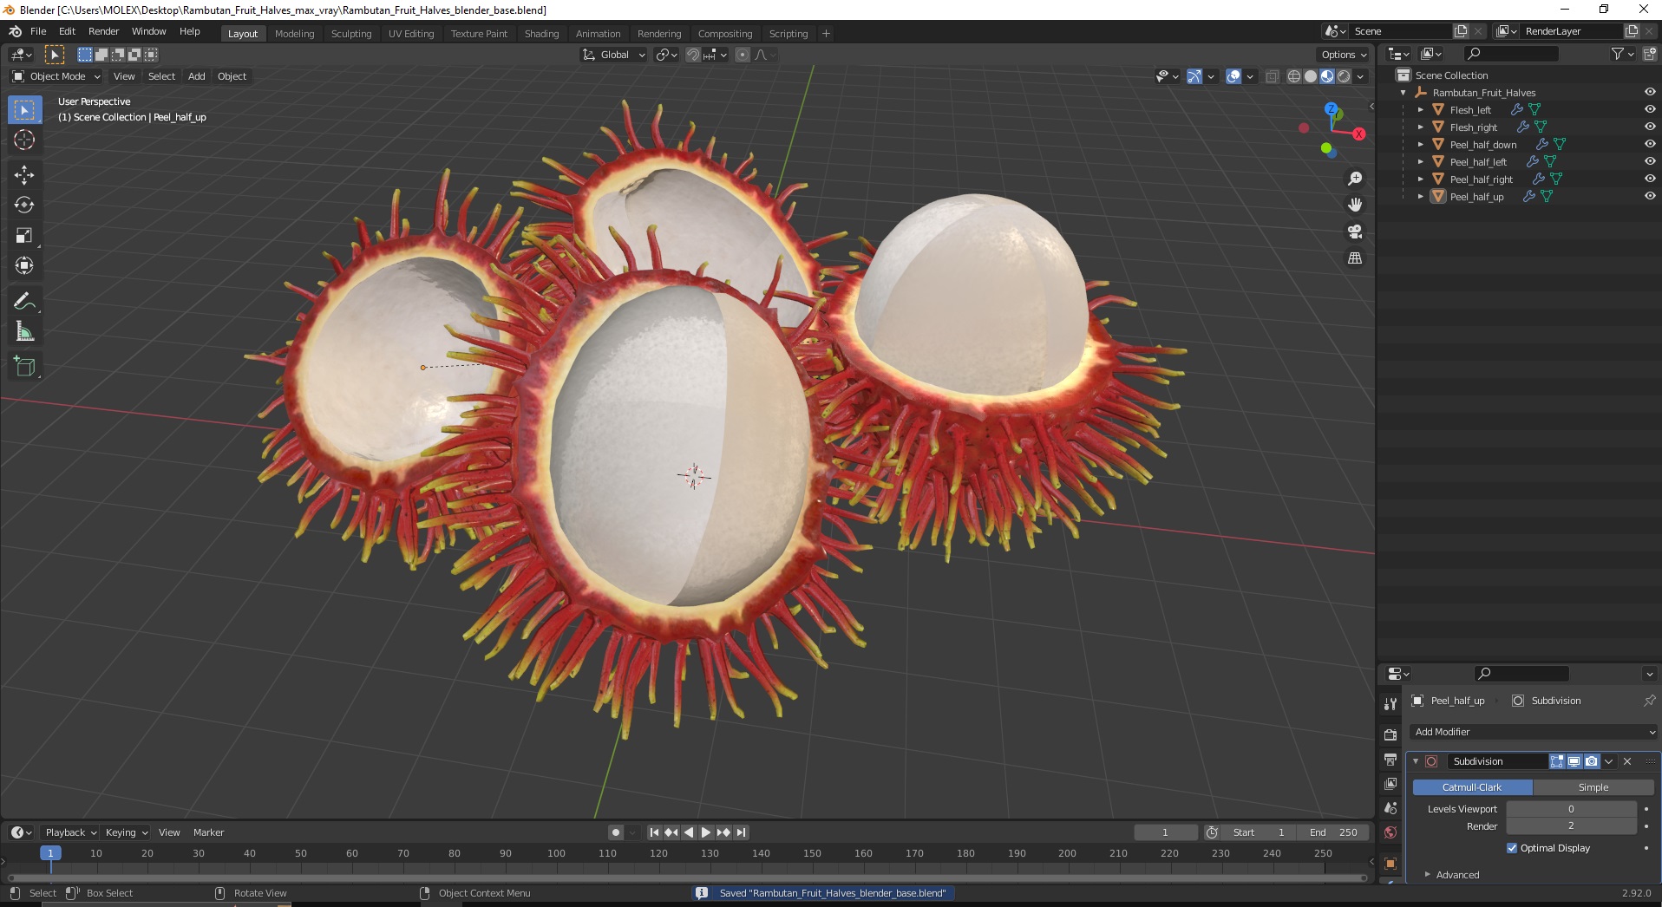Click the current frame number field
This screenshot has width=1662, height=907.
click(x=1165, y=832)
